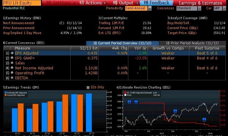Open 2) Current Multiples section link
The width and height of the screenshot is (228, 136).
(x=113, y=18)
